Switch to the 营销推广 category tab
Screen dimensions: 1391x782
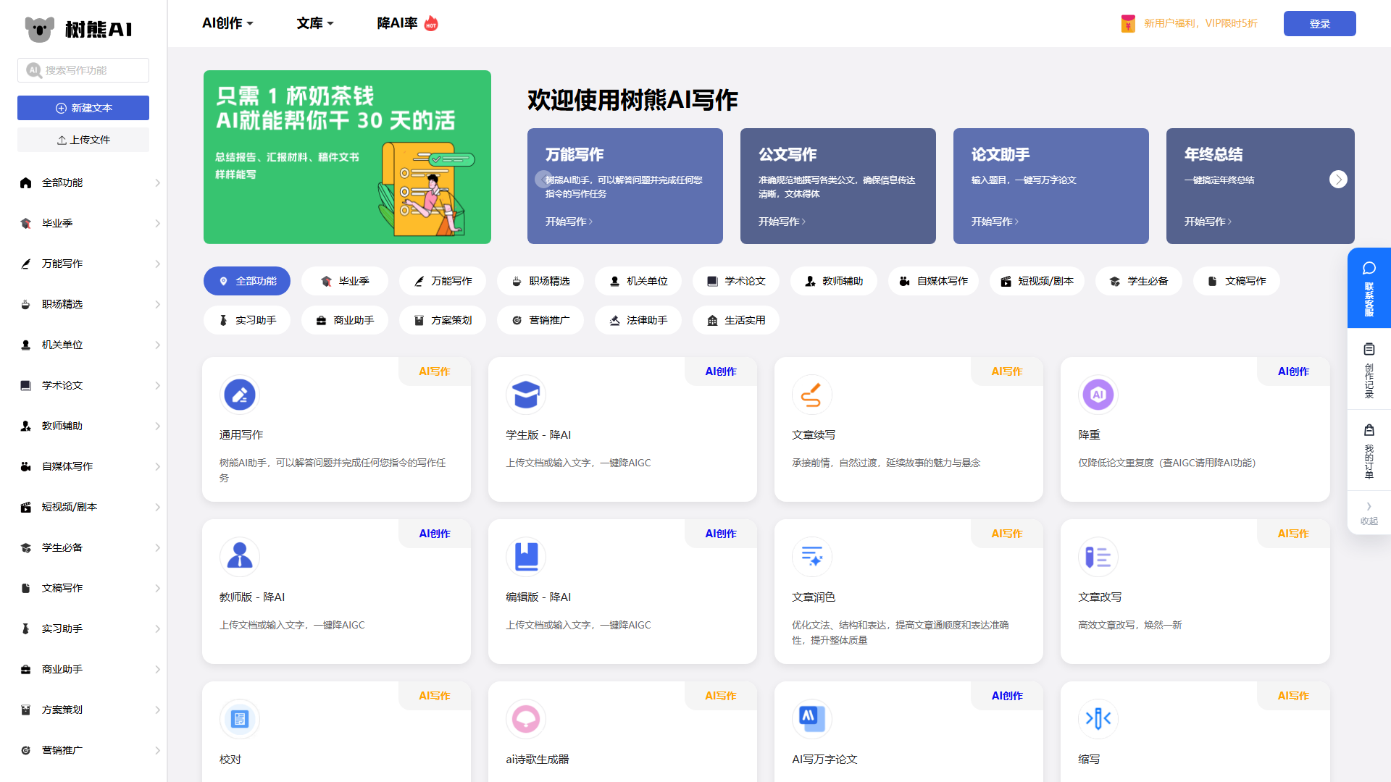tap(540, 320)
